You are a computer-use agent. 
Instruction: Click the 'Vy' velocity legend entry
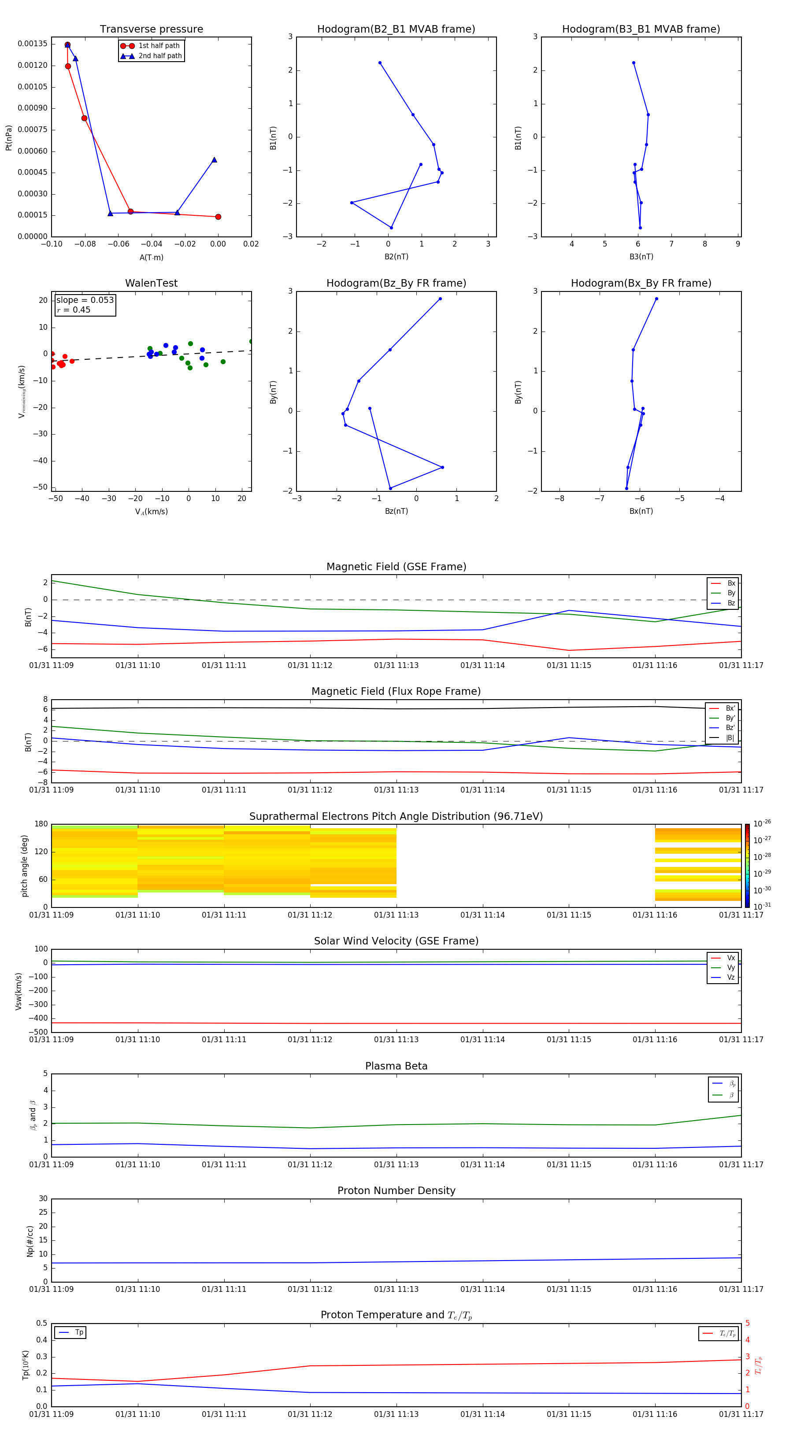pos(723,967)
